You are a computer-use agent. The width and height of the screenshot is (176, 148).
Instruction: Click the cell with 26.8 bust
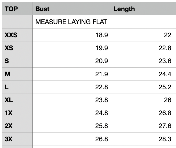tap(72, 139)
